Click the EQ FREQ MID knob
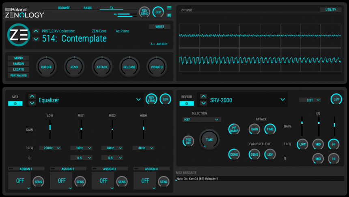The width and height of the screenshot is (349, 197). click(318, 144)
